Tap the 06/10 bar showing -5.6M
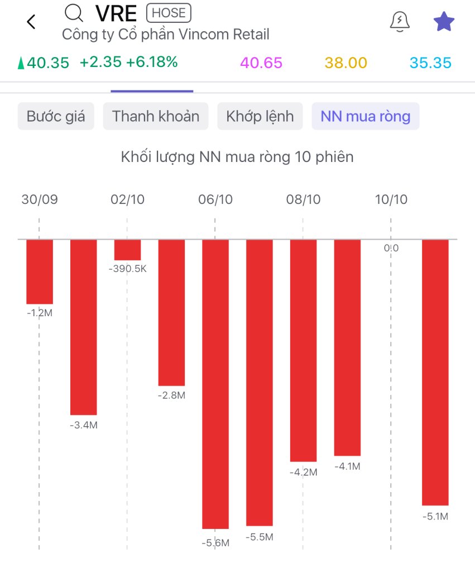This screenshot has width=475, height=572. (x=215, y=384)
